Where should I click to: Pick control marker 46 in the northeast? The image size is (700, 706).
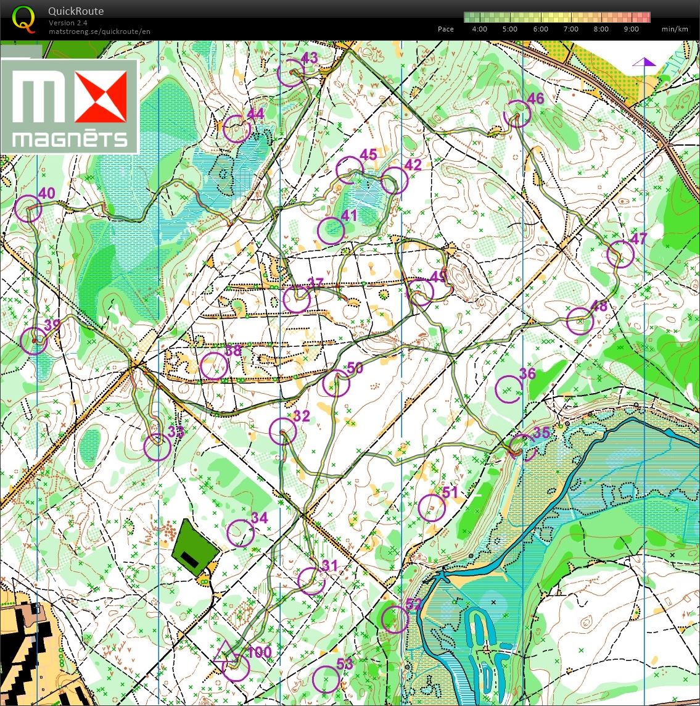pos(517,114)
